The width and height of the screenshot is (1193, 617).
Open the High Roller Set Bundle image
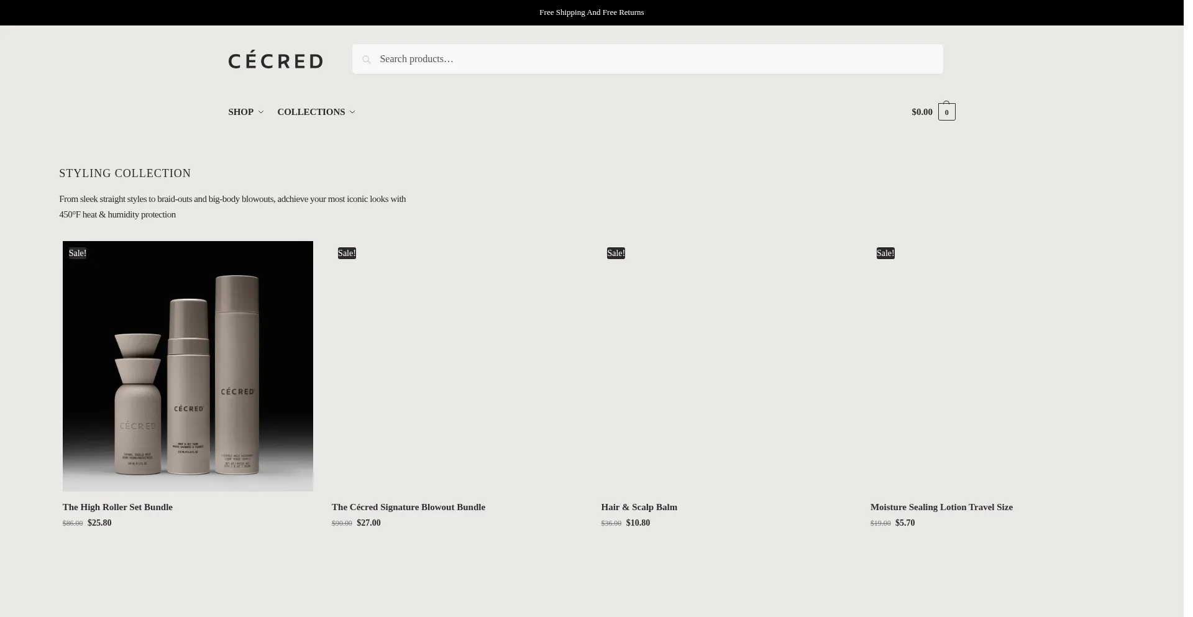click(x=188, y=366)
